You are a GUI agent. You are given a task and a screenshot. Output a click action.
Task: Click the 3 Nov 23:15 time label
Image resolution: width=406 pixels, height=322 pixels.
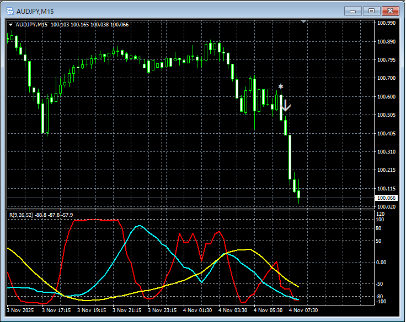[162, 310]
